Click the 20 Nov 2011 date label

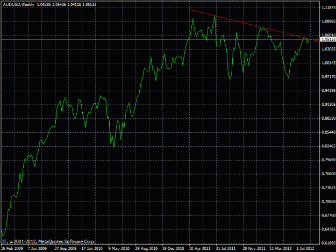coord(254,248)
